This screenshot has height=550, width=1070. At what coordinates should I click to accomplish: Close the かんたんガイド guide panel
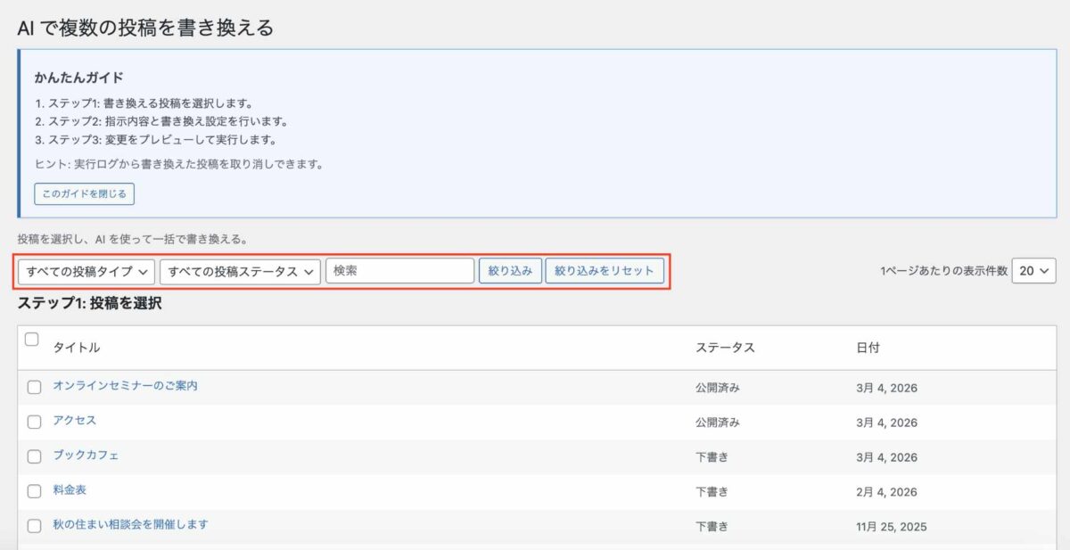[84, 193]
